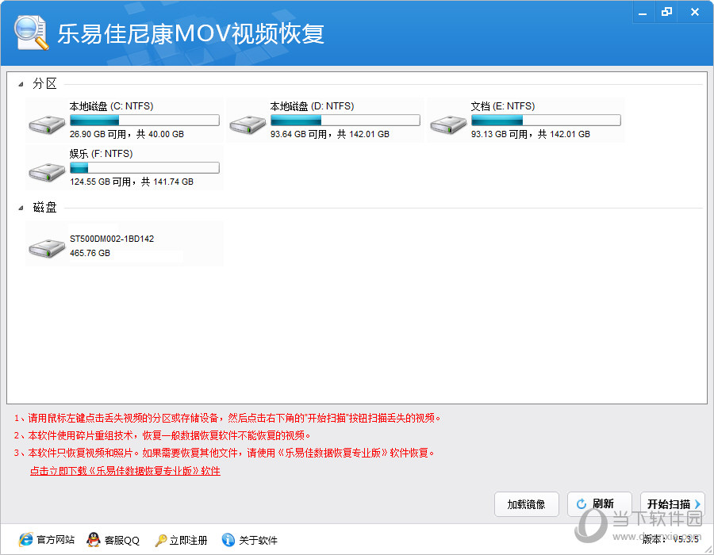Click the text 26.90 GB 可用，共 40.00 GB
The width and height of the screenshot is (714, 555).
tap(127, 134)
